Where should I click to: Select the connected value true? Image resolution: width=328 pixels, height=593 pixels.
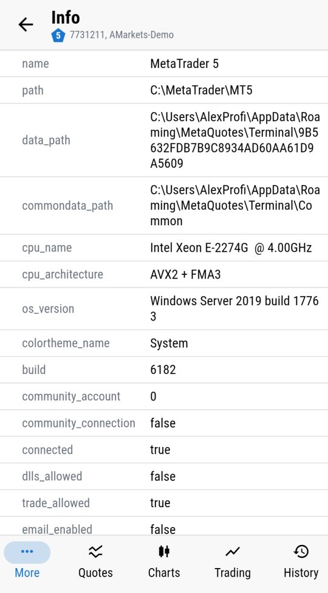pos(160,449)
